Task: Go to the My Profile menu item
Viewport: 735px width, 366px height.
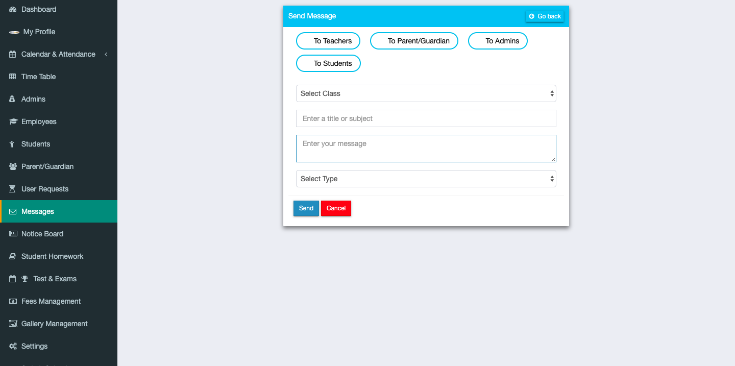Action: pos(39,32)
